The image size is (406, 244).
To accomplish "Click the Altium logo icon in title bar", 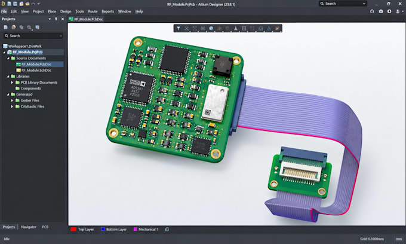I will coord(3,4).
